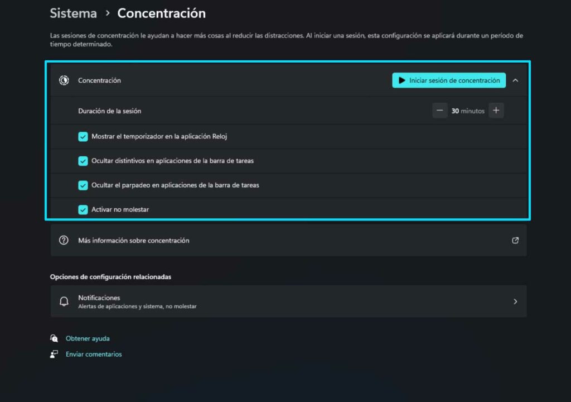Viewport: 571px width, 402px height.
Task: Click the Obtener ayuda headset icon
Action: pyautogui.click(x=54, y=338)
